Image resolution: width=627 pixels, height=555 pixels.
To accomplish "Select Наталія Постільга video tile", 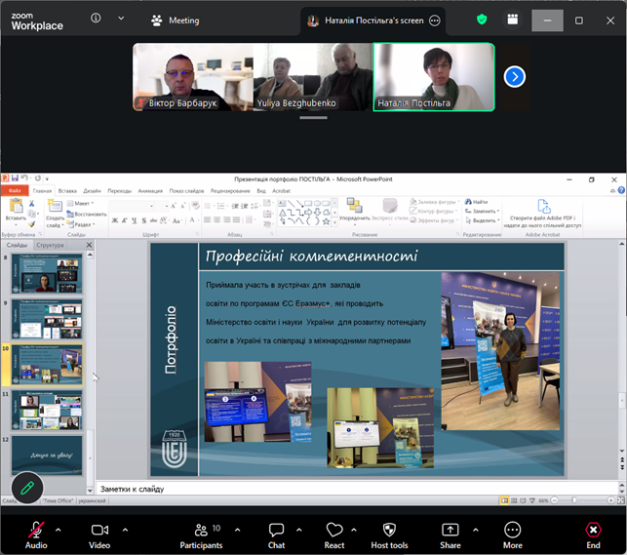I will click(434, 77).
